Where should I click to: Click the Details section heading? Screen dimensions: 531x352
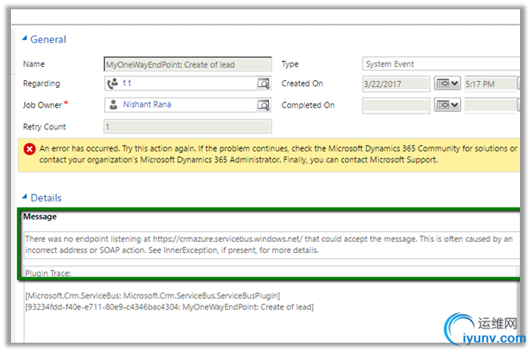pyautogui.click(x=46, y=198)
